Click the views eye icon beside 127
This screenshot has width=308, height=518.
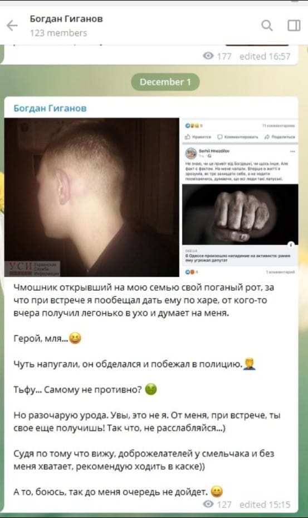pos(208,504)
